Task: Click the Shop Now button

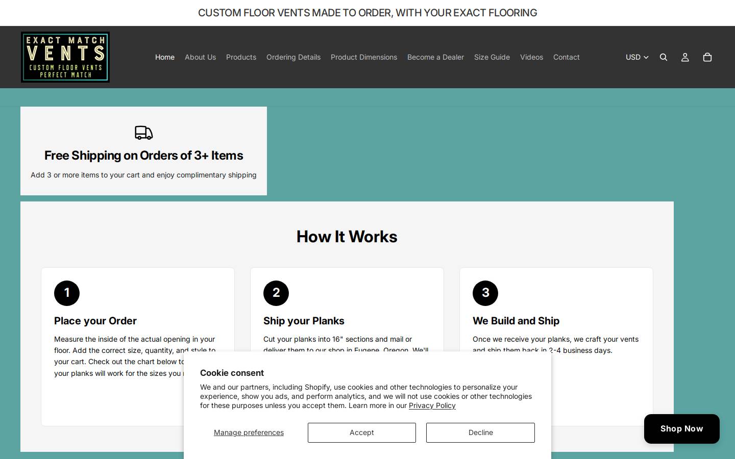Action: pyautogui.click(x=682, y=429)
